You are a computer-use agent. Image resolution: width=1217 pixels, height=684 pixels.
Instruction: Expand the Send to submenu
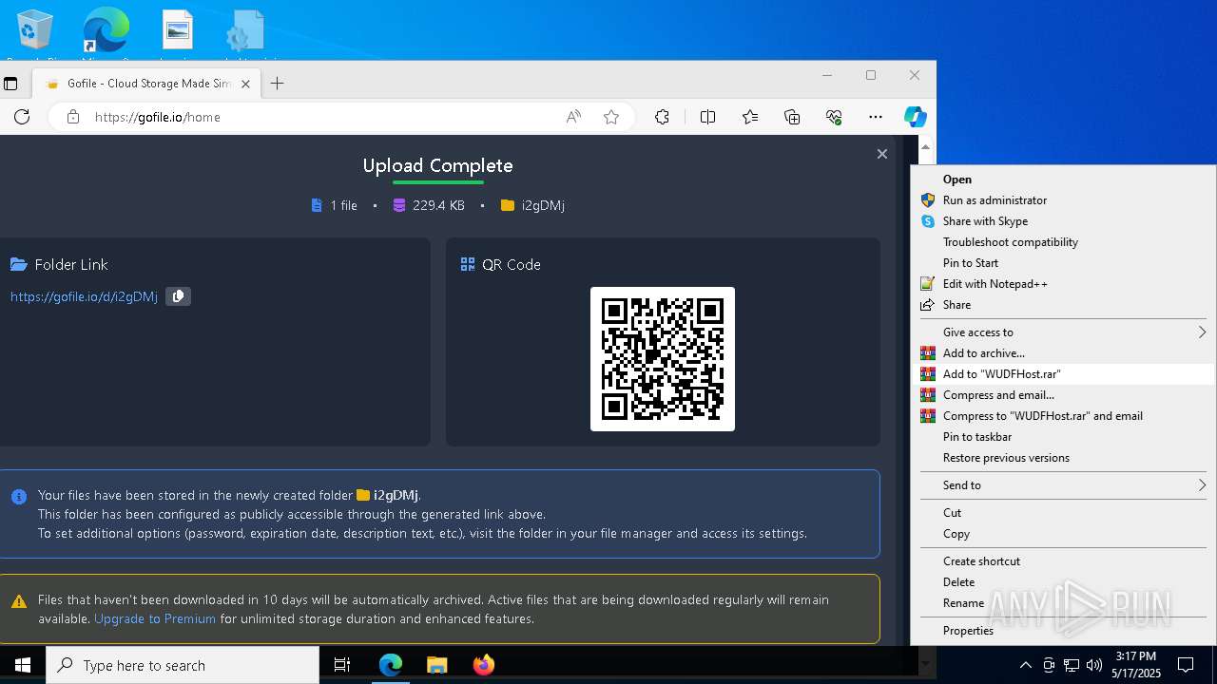[1063, 485]
